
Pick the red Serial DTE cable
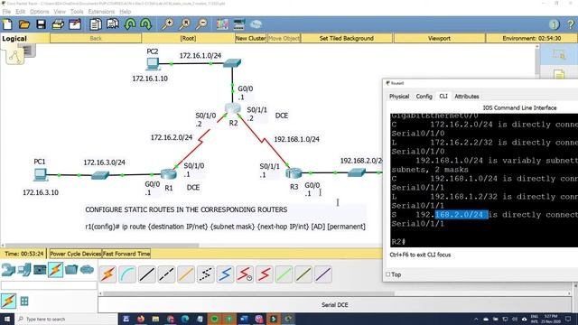coord(265,274)
